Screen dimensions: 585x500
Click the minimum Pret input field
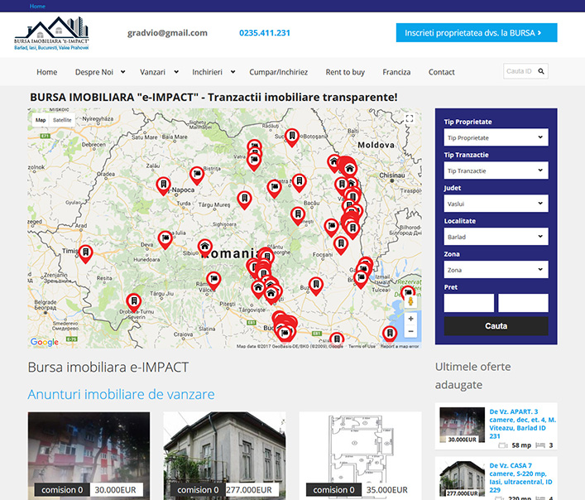click(468, 303)
